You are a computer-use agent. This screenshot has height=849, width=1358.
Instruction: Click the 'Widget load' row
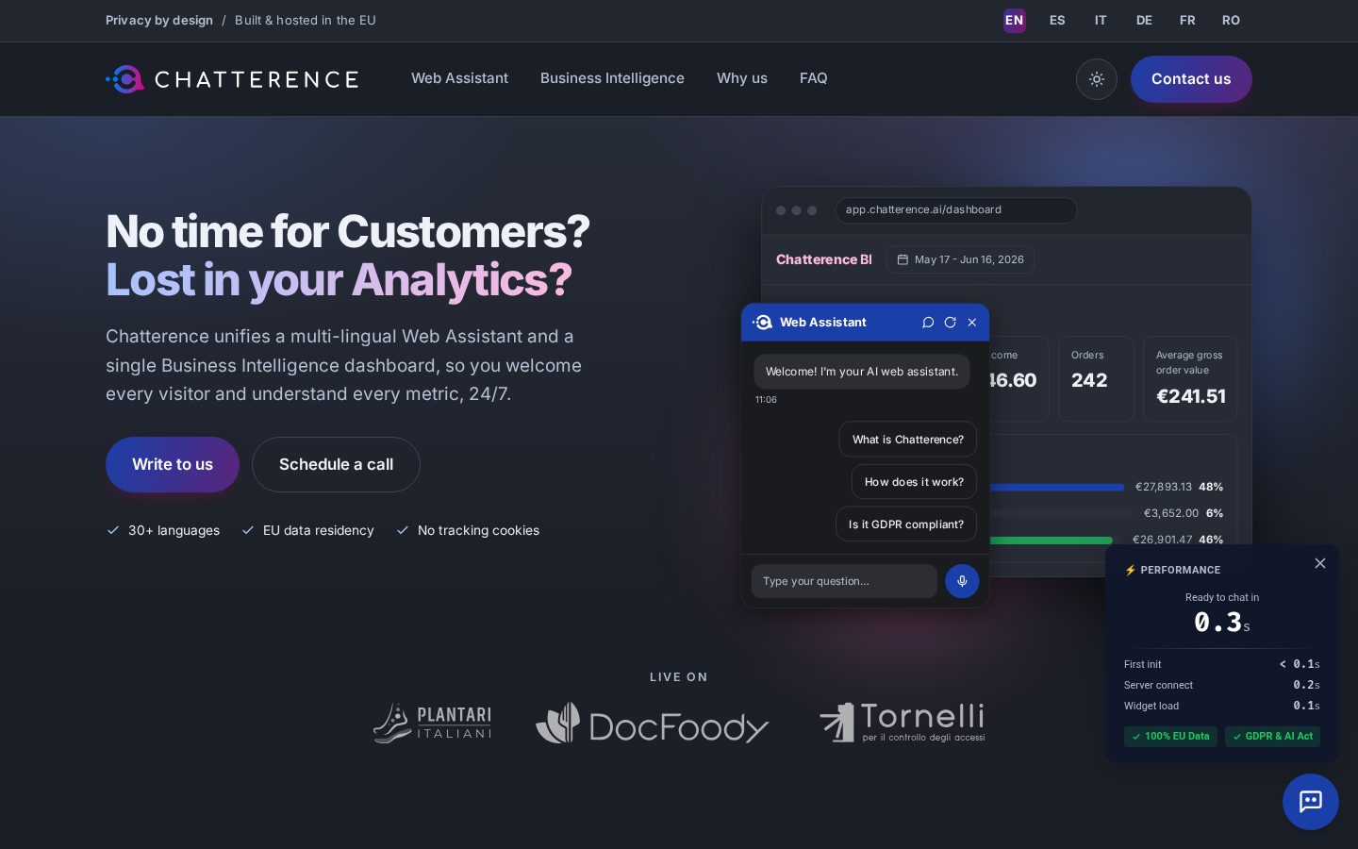click(x=1222, y=706)
